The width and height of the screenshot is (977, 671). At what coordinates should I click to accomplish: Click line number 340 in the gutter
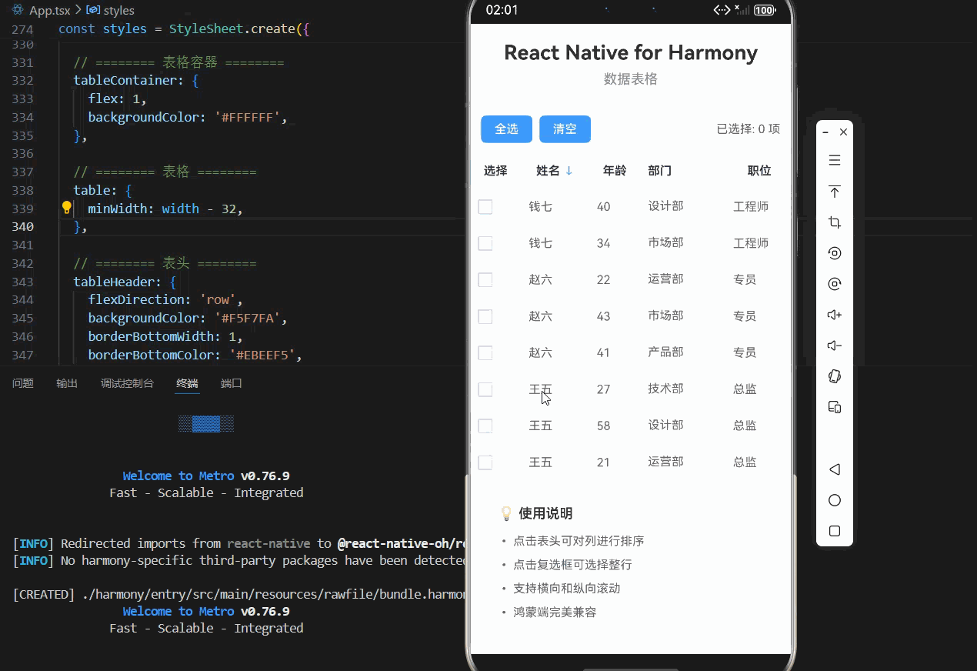[22, 226]
